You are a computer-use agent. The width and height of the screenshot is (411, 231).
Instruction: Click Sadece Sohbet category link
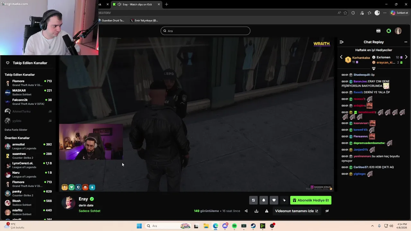(90, 211)
